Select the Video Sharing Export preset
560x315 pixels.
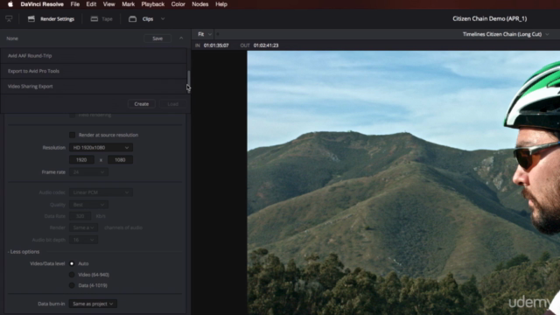coord(94,87)
